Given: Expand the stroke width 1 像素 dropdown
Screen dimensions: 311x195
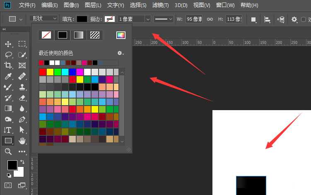Looking at the screenshot, I should point(147,19).
